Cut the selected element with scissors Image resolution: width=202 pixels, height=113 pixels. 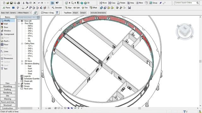[23, 3]
